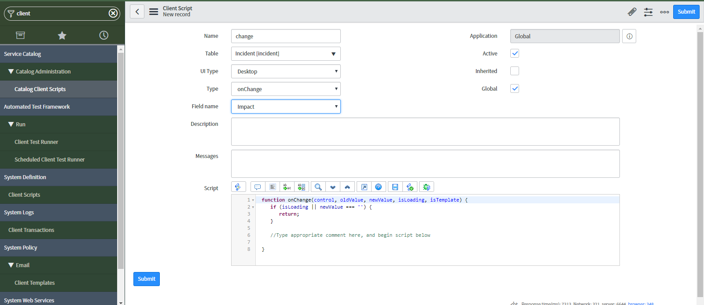Screen dimensions: 704x305
Task: Open Scheduled Client Test Runner module
Action: click(x=59, y=159)
